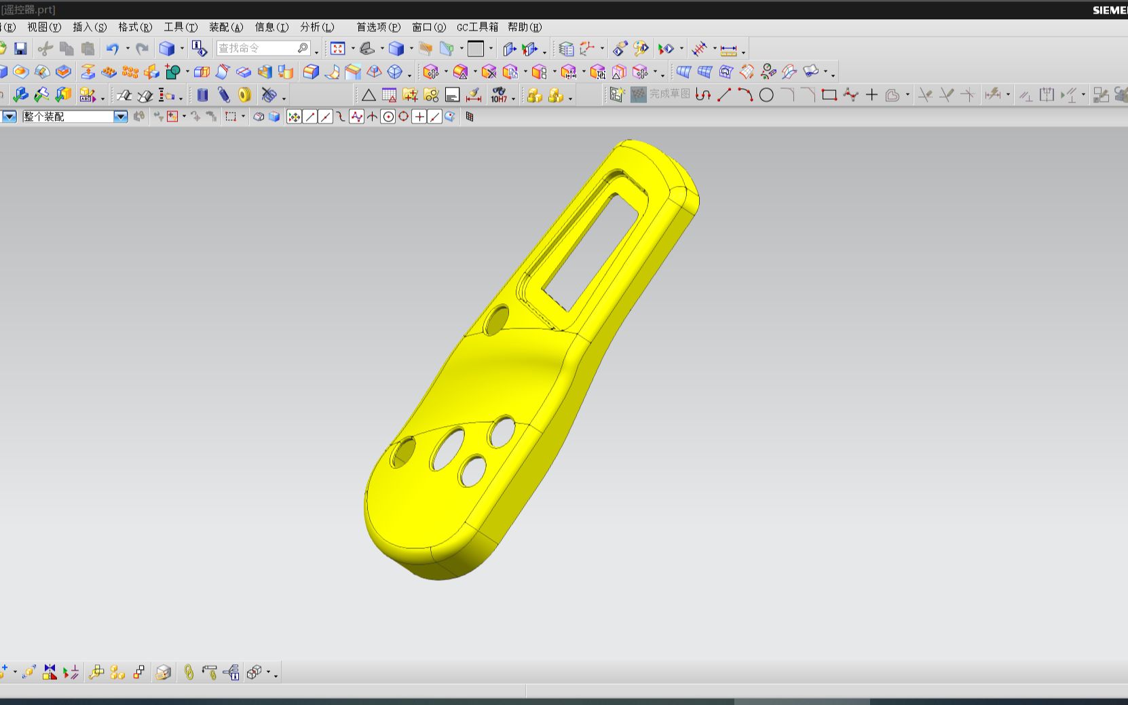Click the Paste clipboard icon

click(88, 49)
